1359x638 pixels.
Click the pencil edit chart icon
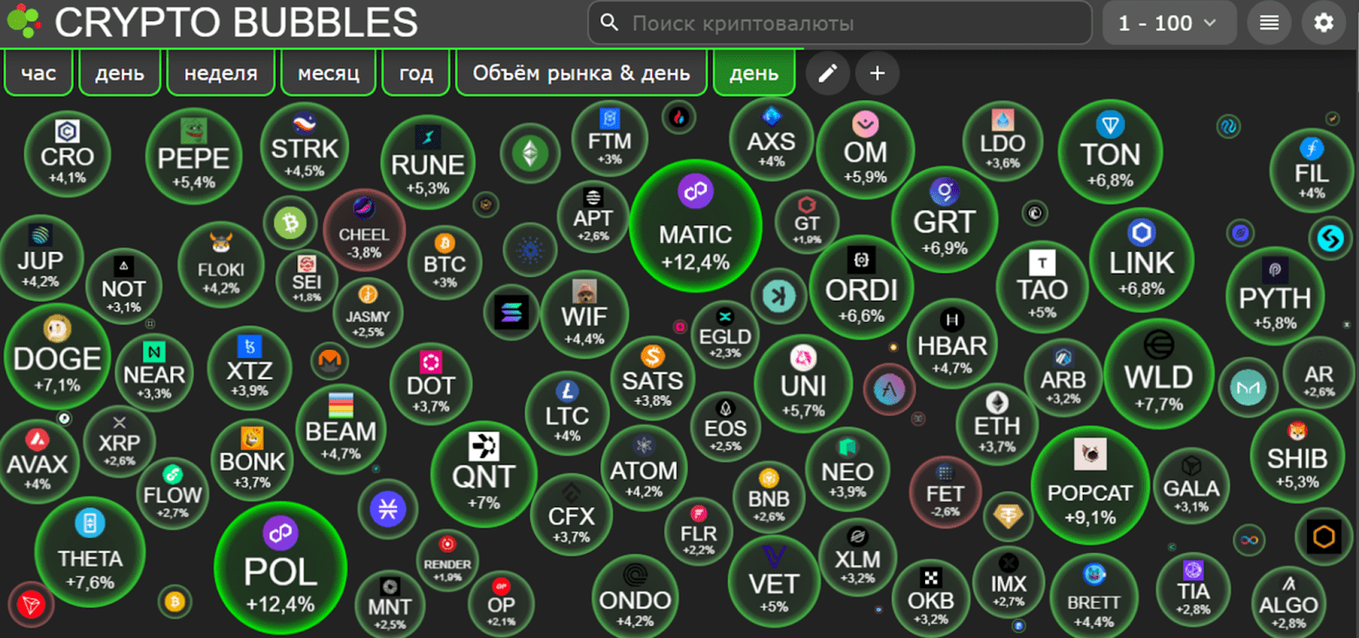[827, 73]
